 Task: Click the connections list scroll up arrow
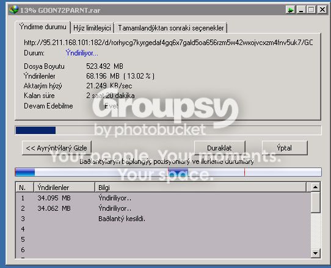coord(315,187)
